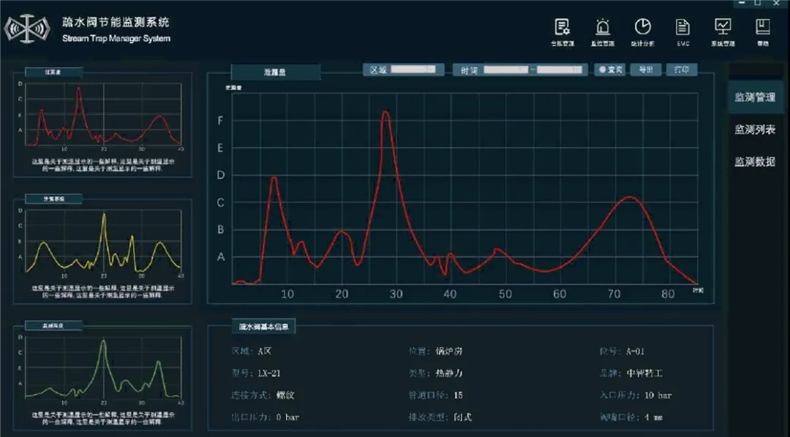790x437 pixels.
Task: Open the 监控管理 alarm siren icon
Action: [603, 32]
